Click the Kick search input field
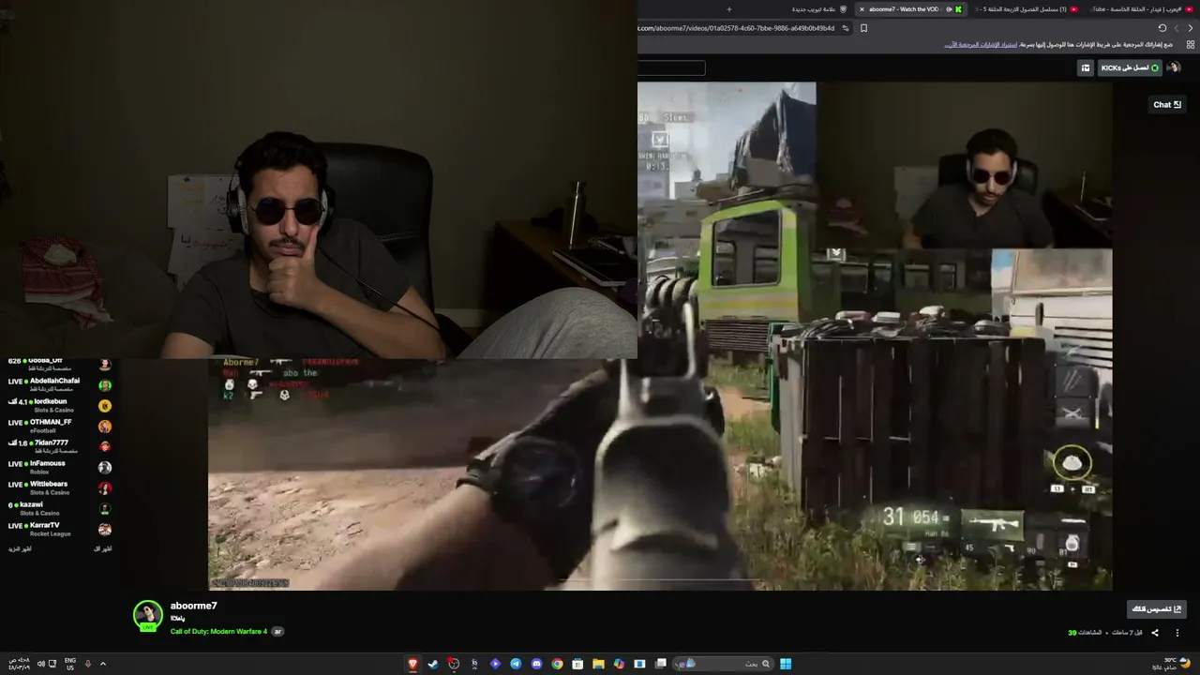The height and width of the screenshot is (675, 1200). (671, 67)
